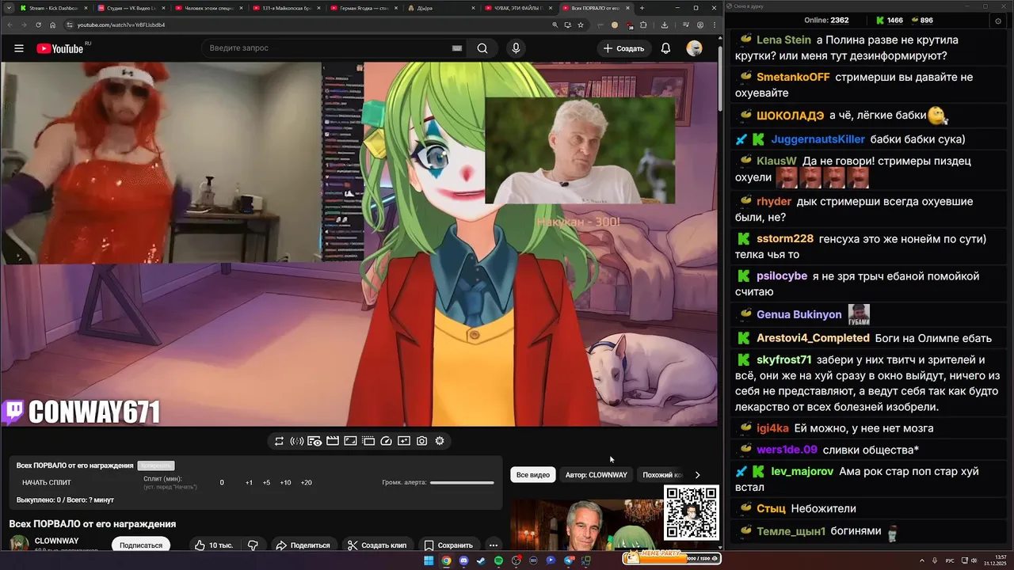Open the CLOWNWAY channel name link
1014x570 pixels.
pyautogui.click(x=56, y=541)
